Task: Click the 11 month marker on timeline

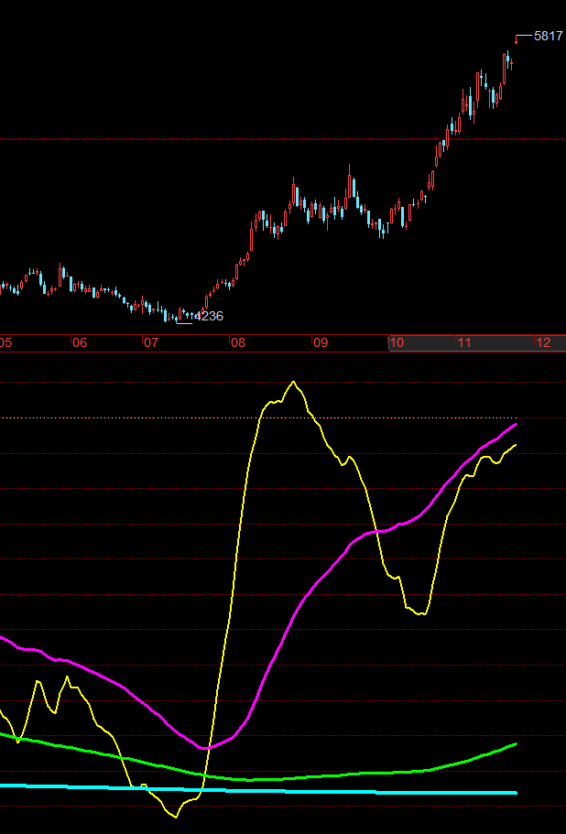Action: tap(465, 342)
